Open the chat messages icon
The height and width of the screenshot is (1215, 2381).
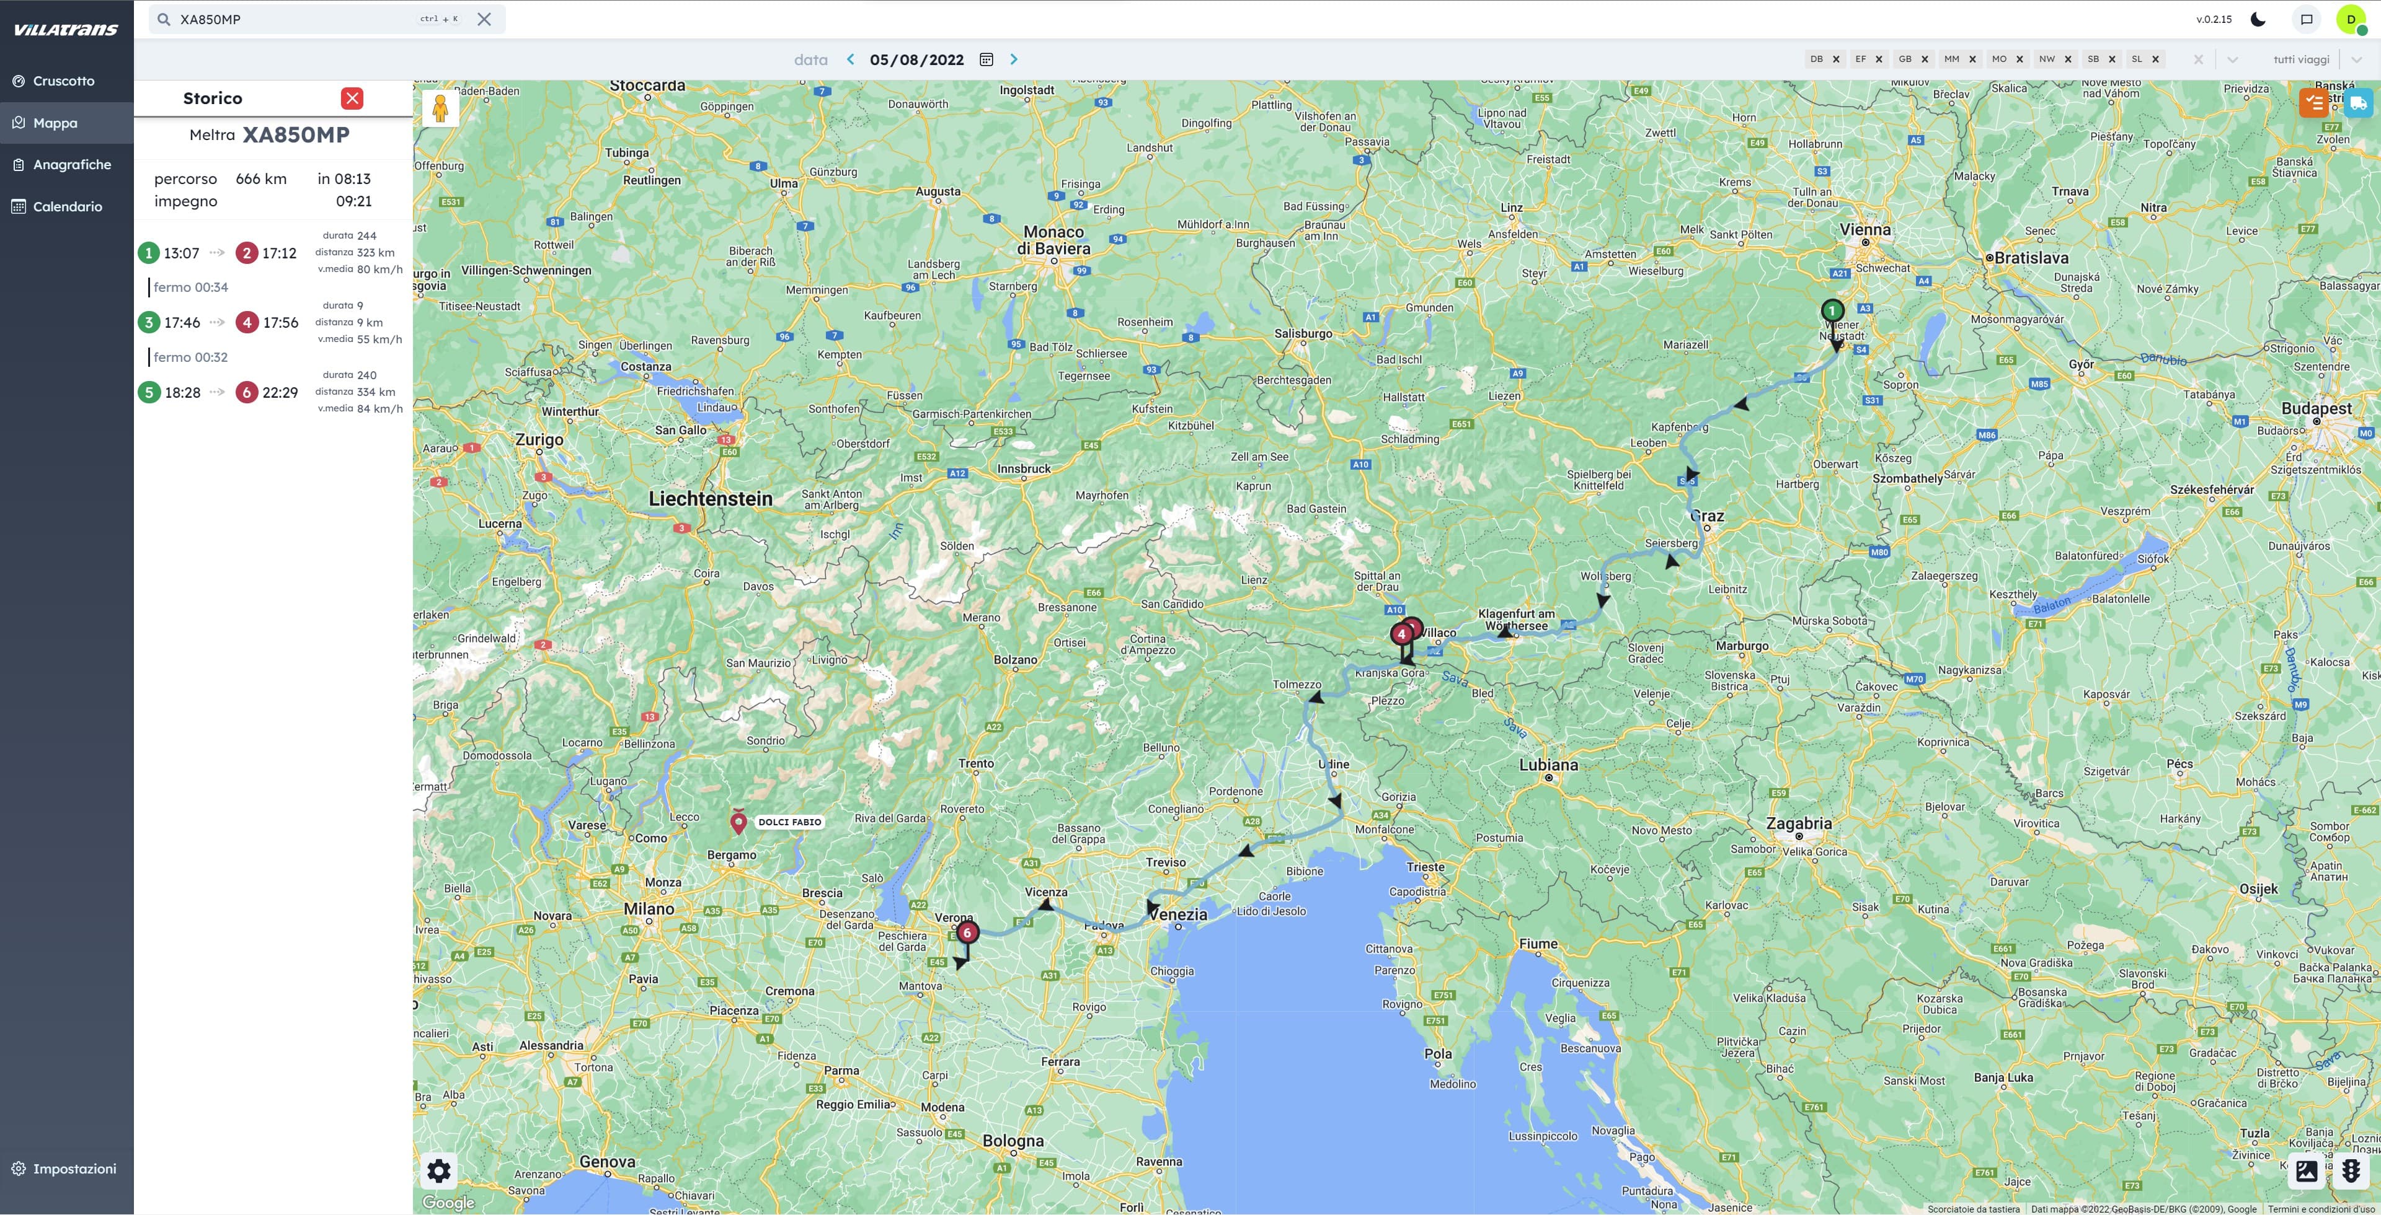pyautogui.click(x=2306, y=19)
